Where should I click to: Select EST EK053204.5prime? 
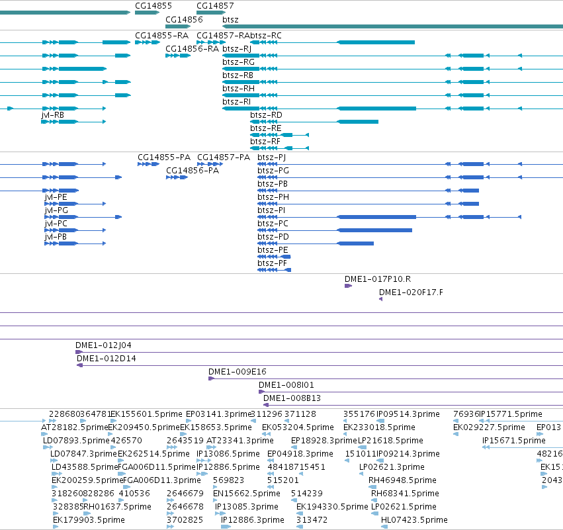coord(298,427)
